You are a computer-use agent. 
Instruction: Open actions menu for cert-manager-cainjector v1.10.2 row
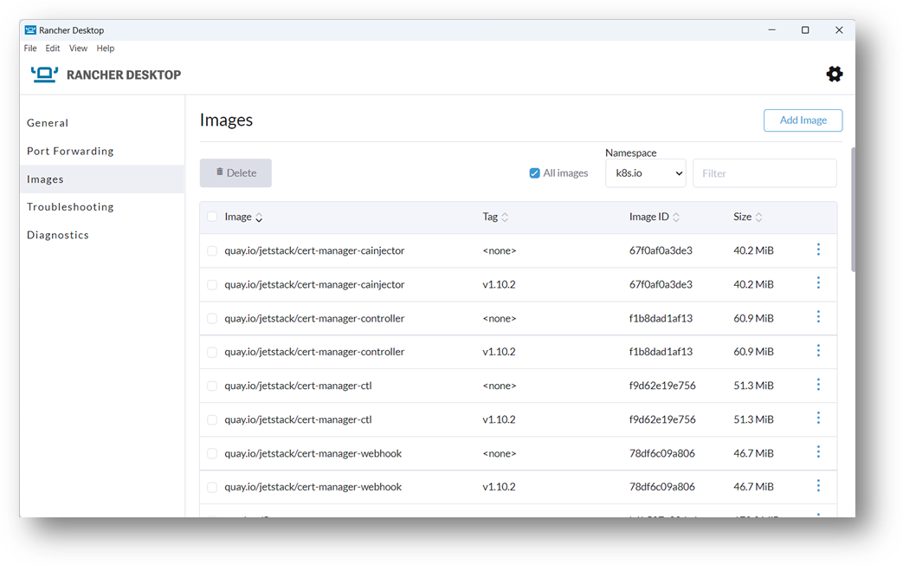pos(818,283)
